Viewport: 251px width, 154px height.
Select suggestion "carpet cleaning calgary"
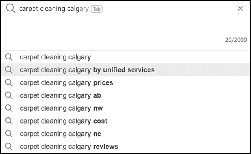click(x=125, y=57)
